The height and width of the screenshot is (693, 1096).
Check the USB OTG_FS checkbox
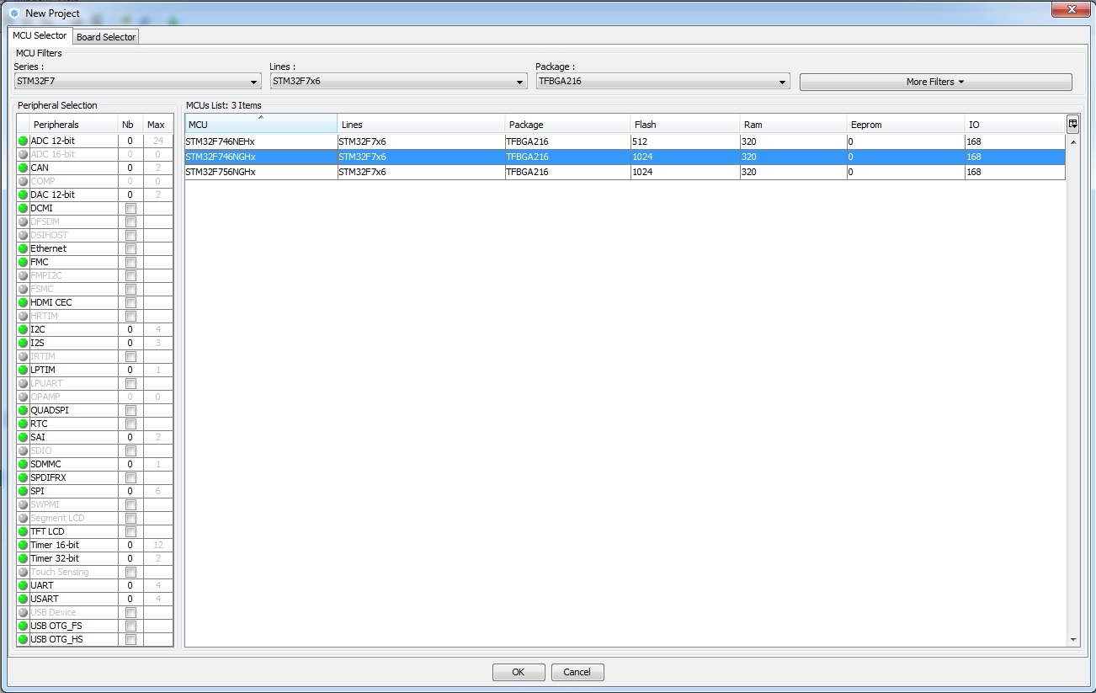click(x=130, y=626)
